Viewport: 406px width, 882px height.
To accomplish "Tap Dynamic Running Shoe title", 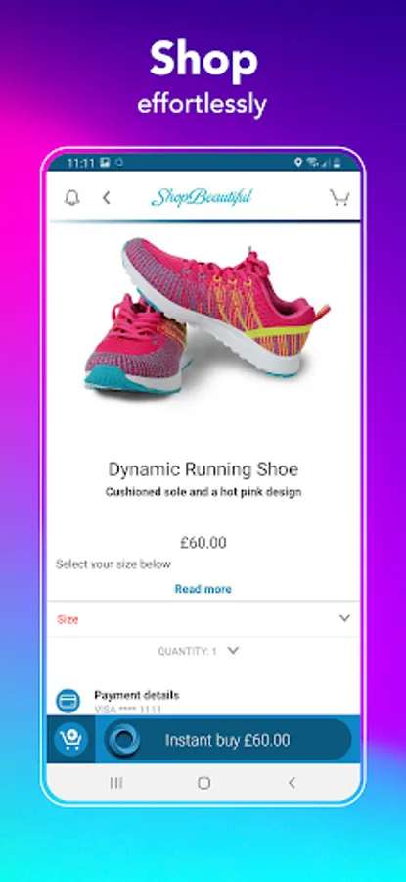I will pyautogui.click(x=203, y=469).
